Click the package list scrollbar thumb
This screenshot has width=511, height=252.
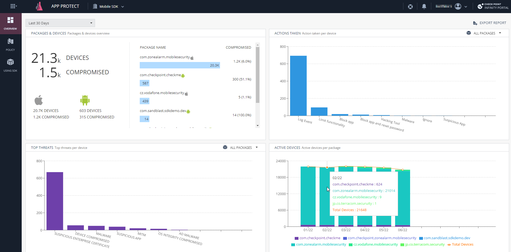click(x=258, y=75)
